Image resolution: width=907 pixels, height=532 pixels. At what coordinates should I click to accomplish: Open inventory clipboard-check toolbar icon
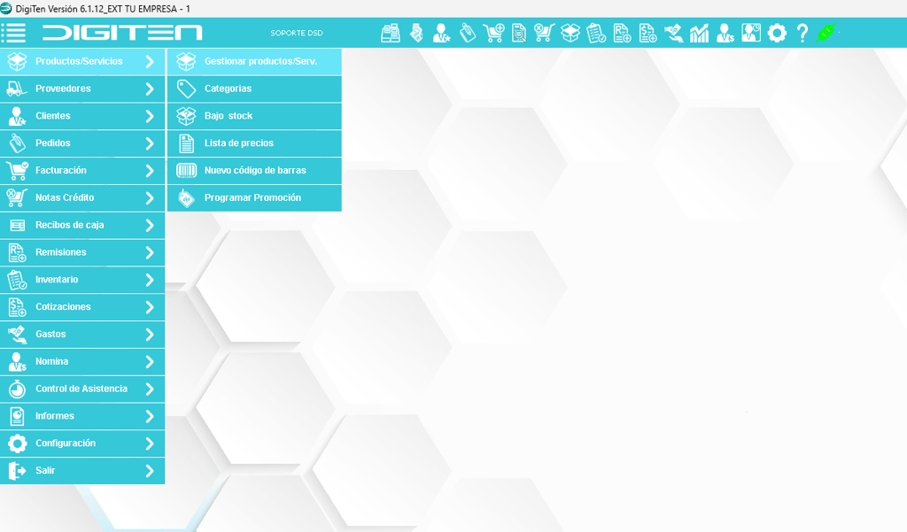596,33
